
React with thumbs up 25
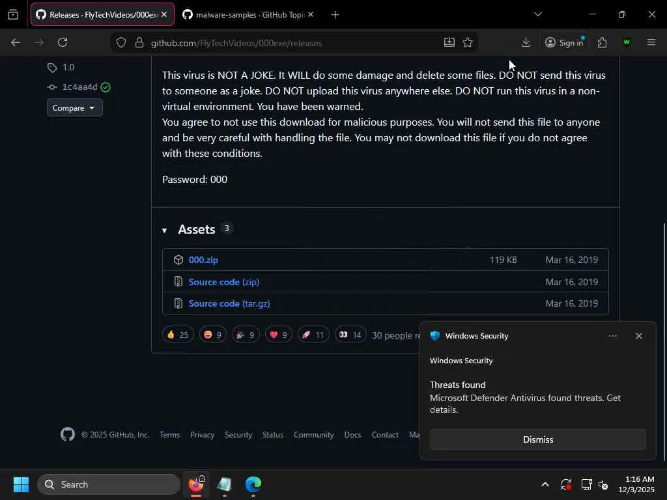pos(178,335)
